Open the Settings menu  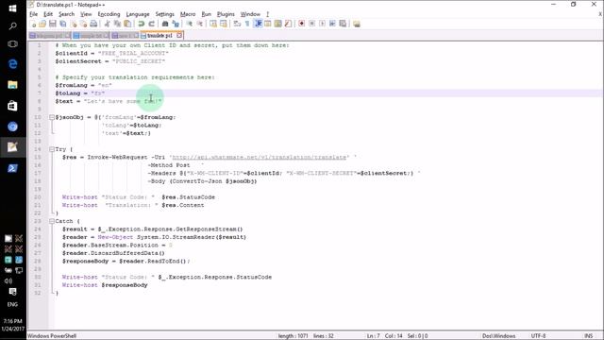click(x=165, y=14)
